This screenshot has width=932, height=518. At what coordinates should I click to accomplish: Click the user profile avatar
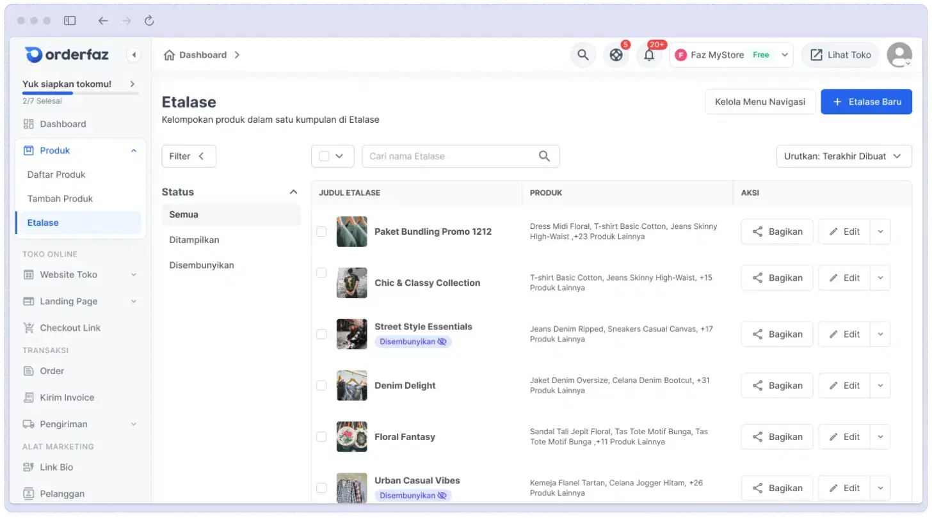tap(899, 55)
